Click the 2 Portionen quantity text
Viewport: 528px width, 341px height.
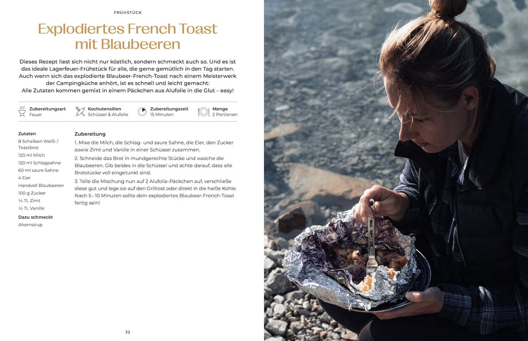(225, 114)
